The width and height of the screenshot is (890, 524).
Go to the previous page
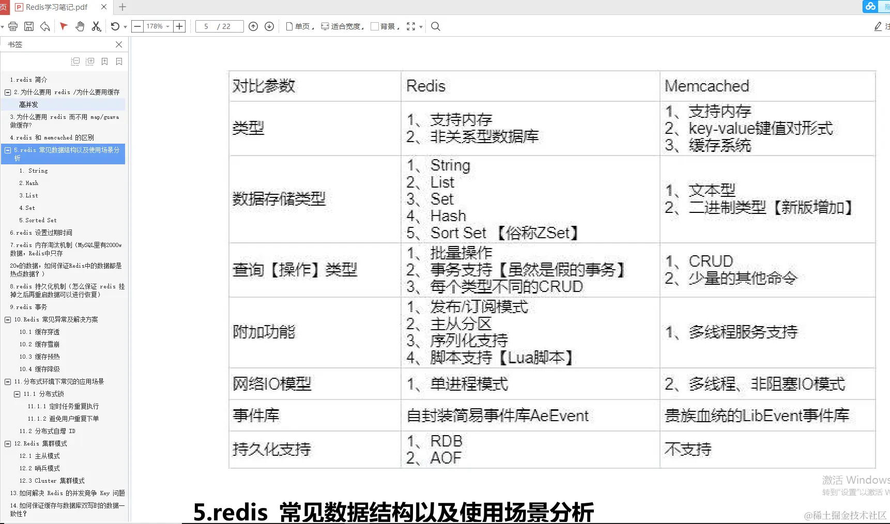tap(253, 26)
